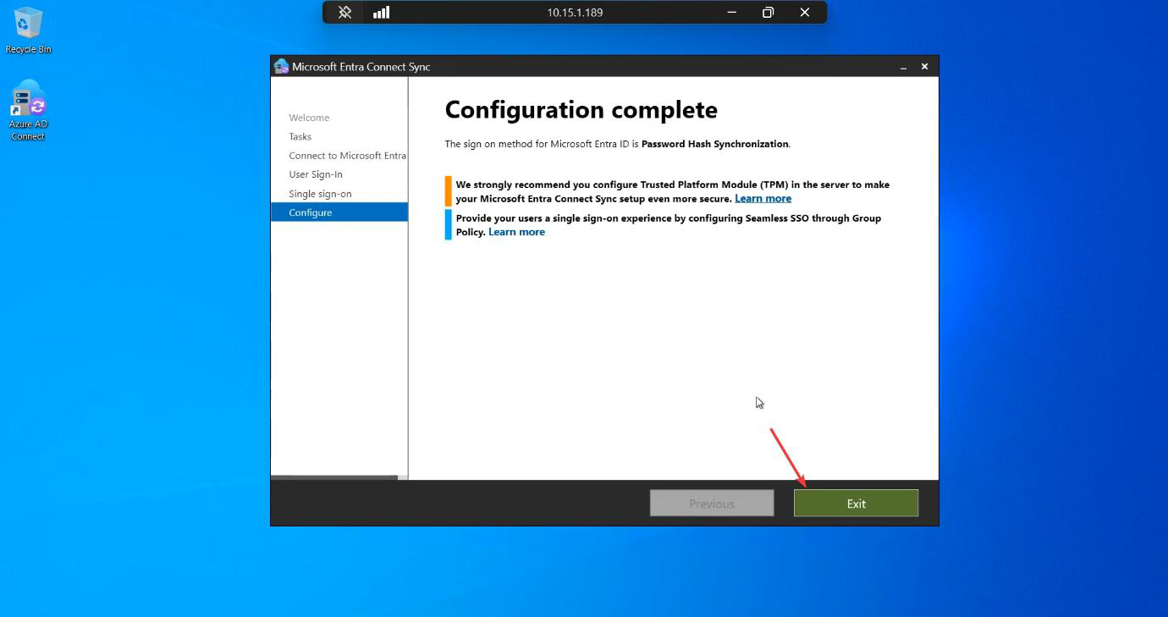1168x617 pixels.
Task: Click the sidebar horizontal scrollbar
Action: (x=334, y=477)
